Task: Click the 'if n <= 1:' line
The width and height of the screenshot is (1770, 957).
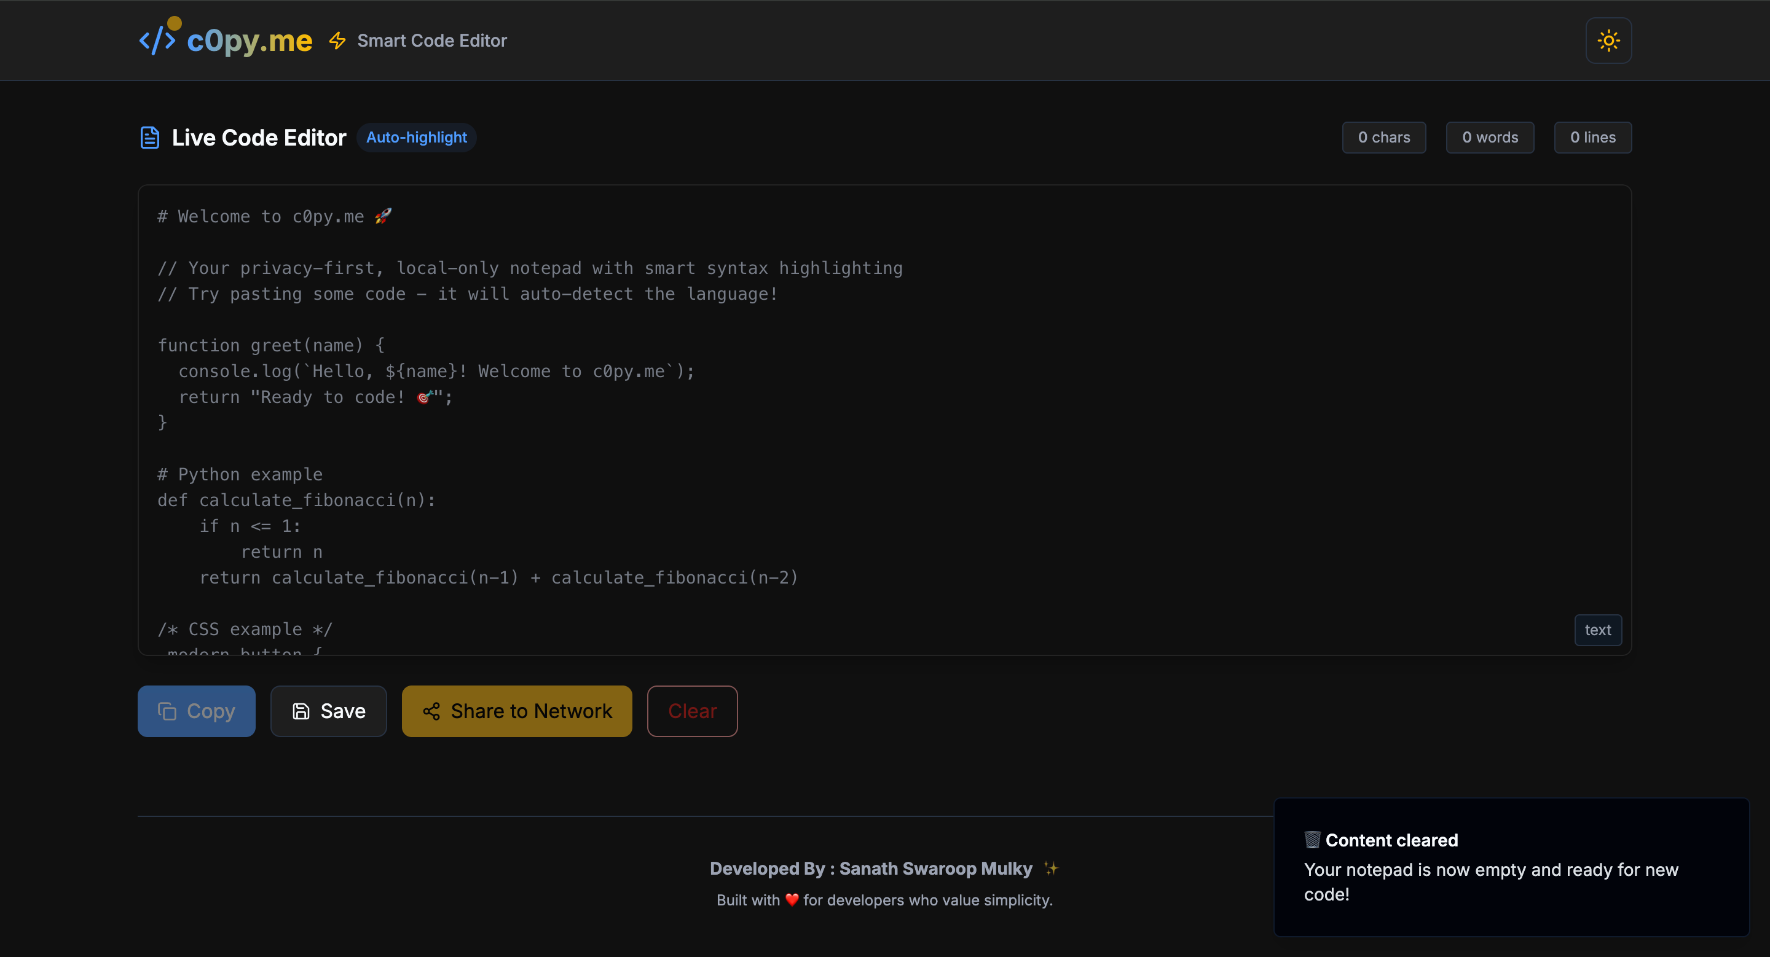Action: coord(250,526)
